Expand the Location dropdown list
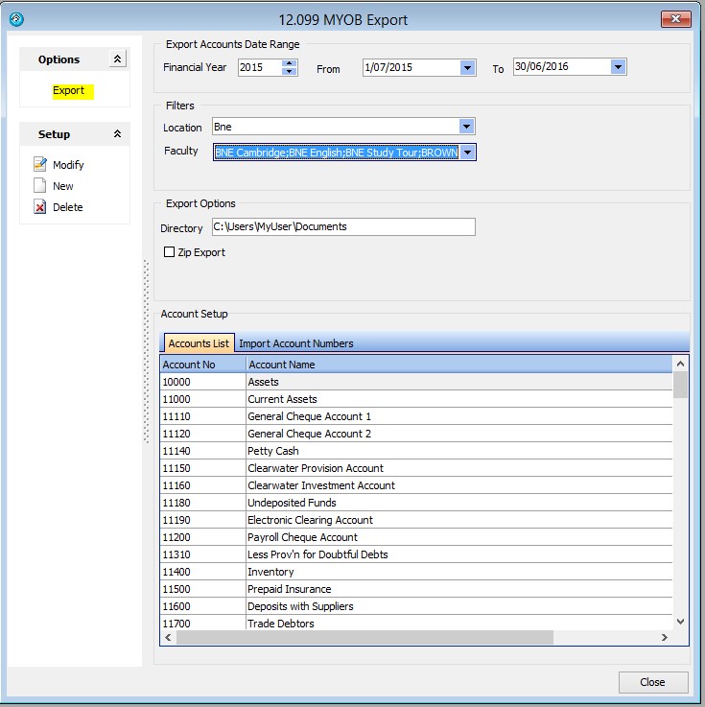Screen dimensions: 705x707 [x=466, y=127]
